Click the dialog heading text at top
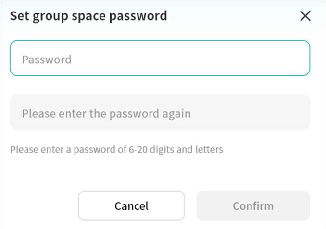Screen dimensions: 326x229 (x=88, y=16)
